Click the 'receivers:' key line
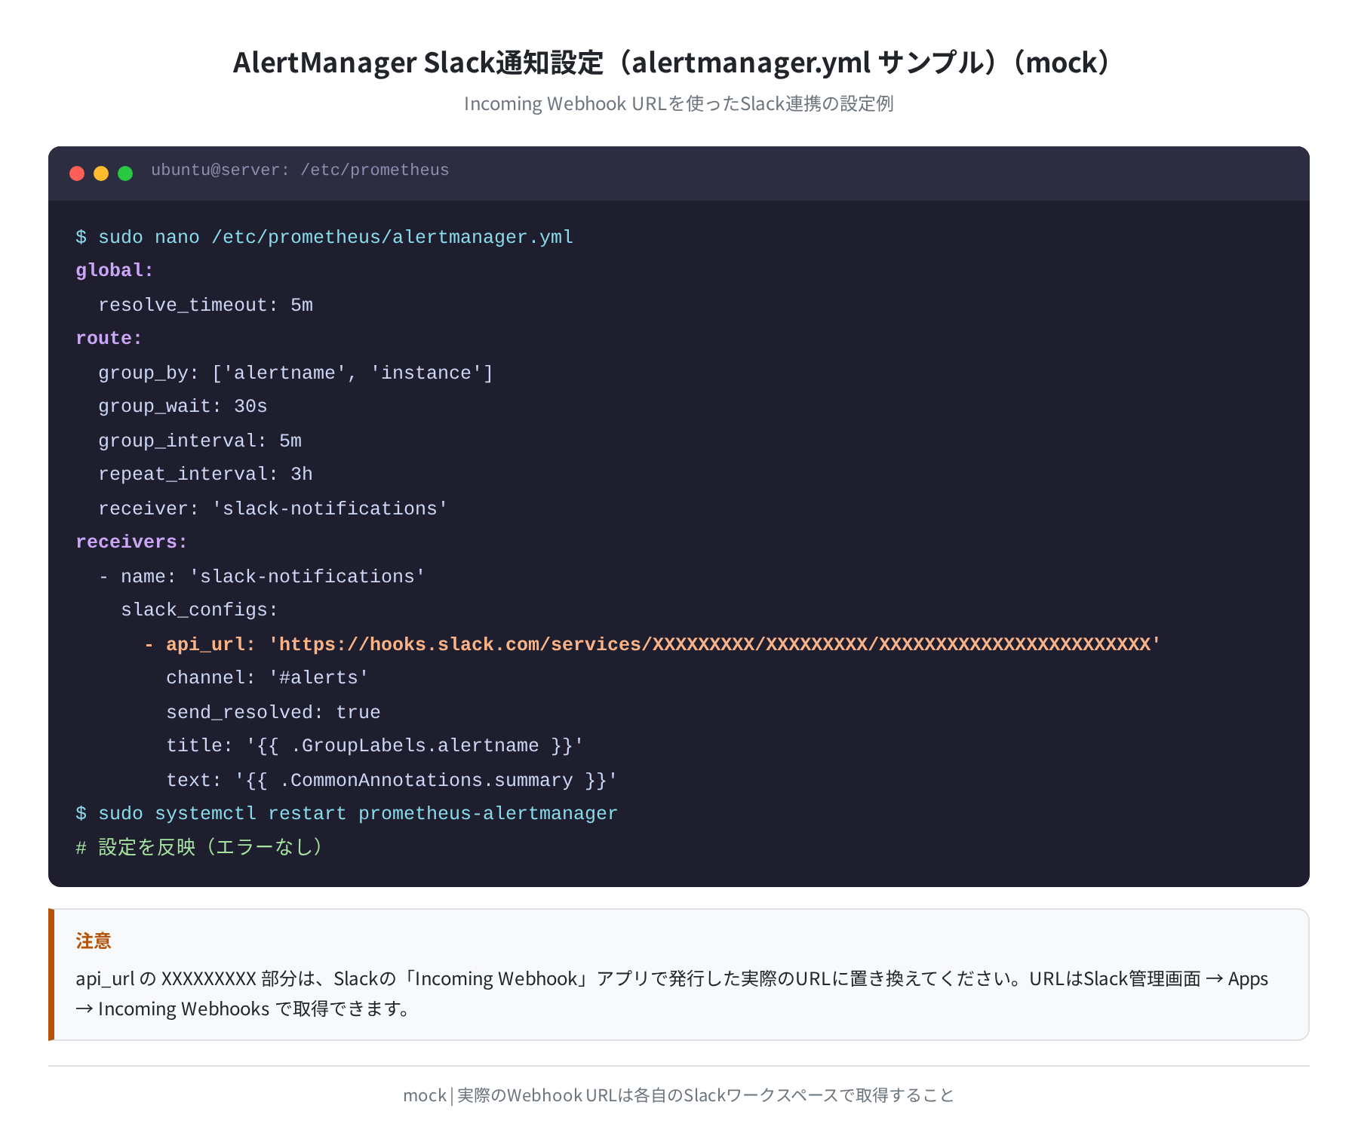Image resolution: width=1358 pixels, height=1136 pixels. point(131,542)
